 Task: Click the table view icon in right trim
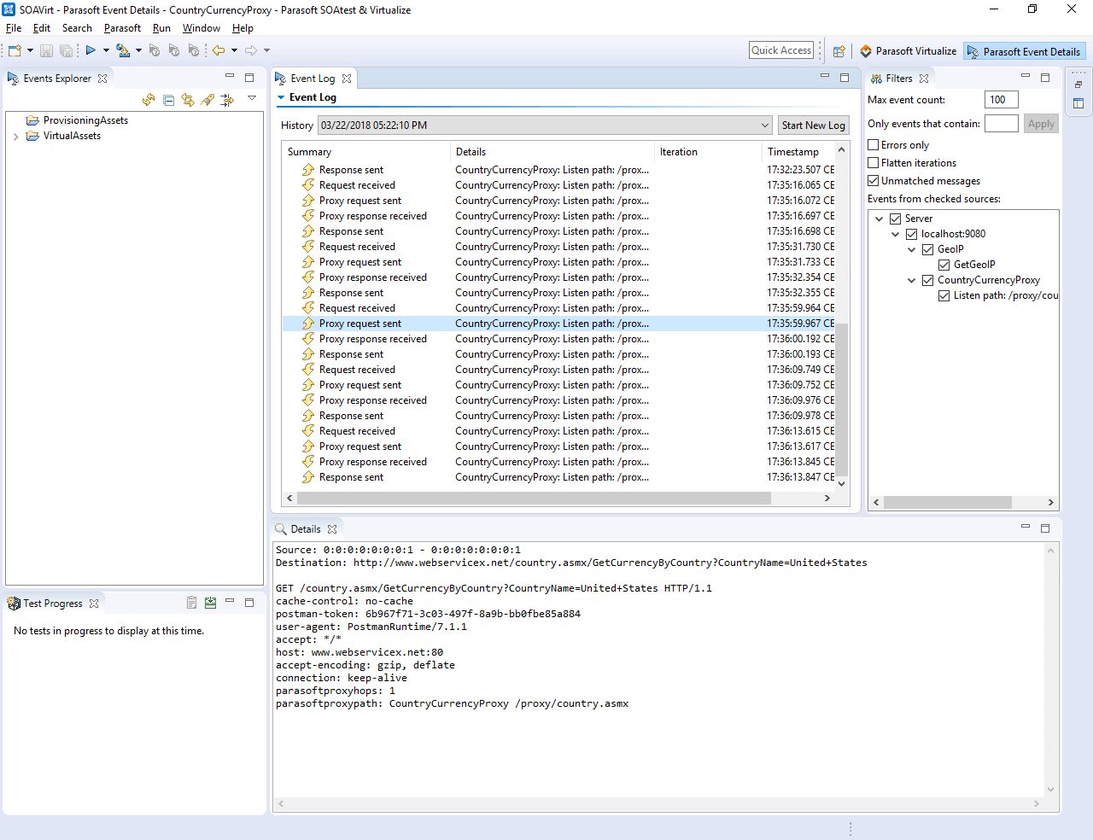click(x=1078, y=103)
